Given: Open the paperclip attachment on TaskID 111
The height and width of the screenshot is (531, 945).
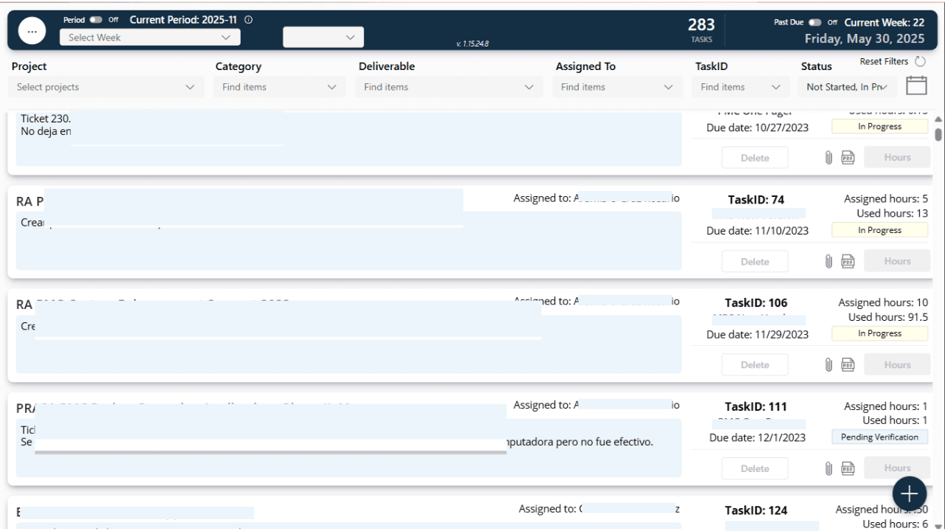Looking at the screenshot, I should [x=828, y=468].
